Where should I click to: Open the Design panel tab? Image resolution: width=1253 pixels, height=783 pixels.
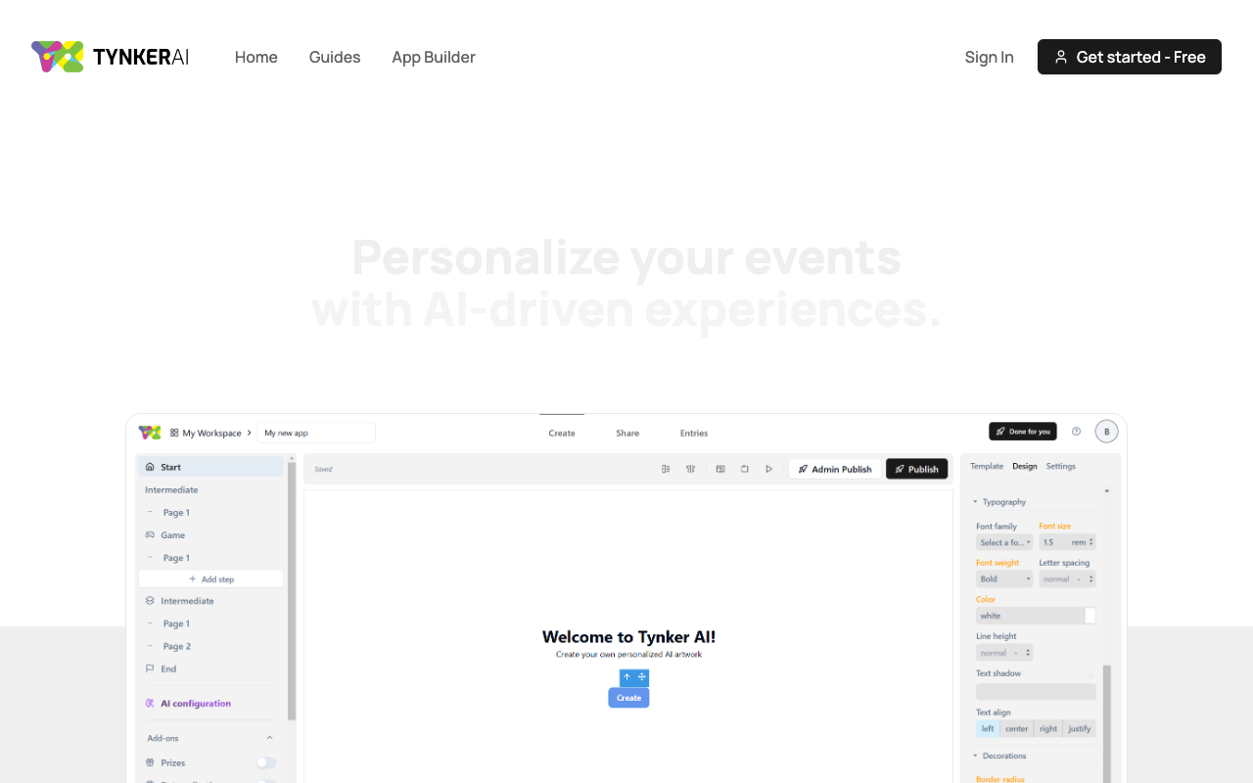(x=1025, y=466)
